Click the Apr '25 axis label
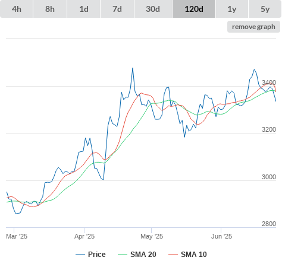The height and width of the screenshot is (270, 282). [x=84, y=236]
